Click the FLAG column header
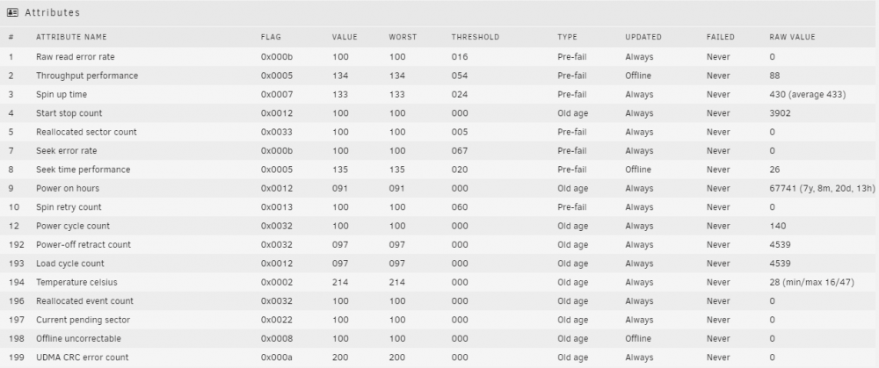The width and height of the screenshot is (879, 368). [271, 37]
